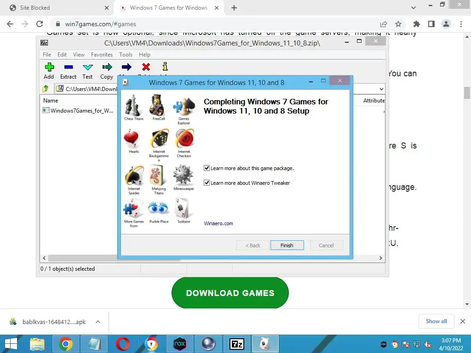Click the green DOWNLOAD GAMES button
The height and width of the screenshot is (353, 471).
pos(230,293)
